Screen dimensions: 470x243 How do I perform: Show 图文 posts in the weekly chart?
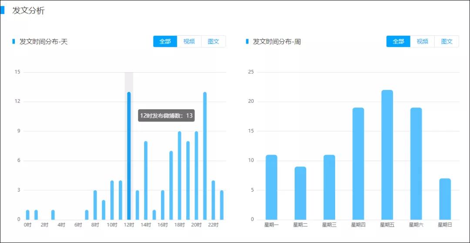coord(446,41)
